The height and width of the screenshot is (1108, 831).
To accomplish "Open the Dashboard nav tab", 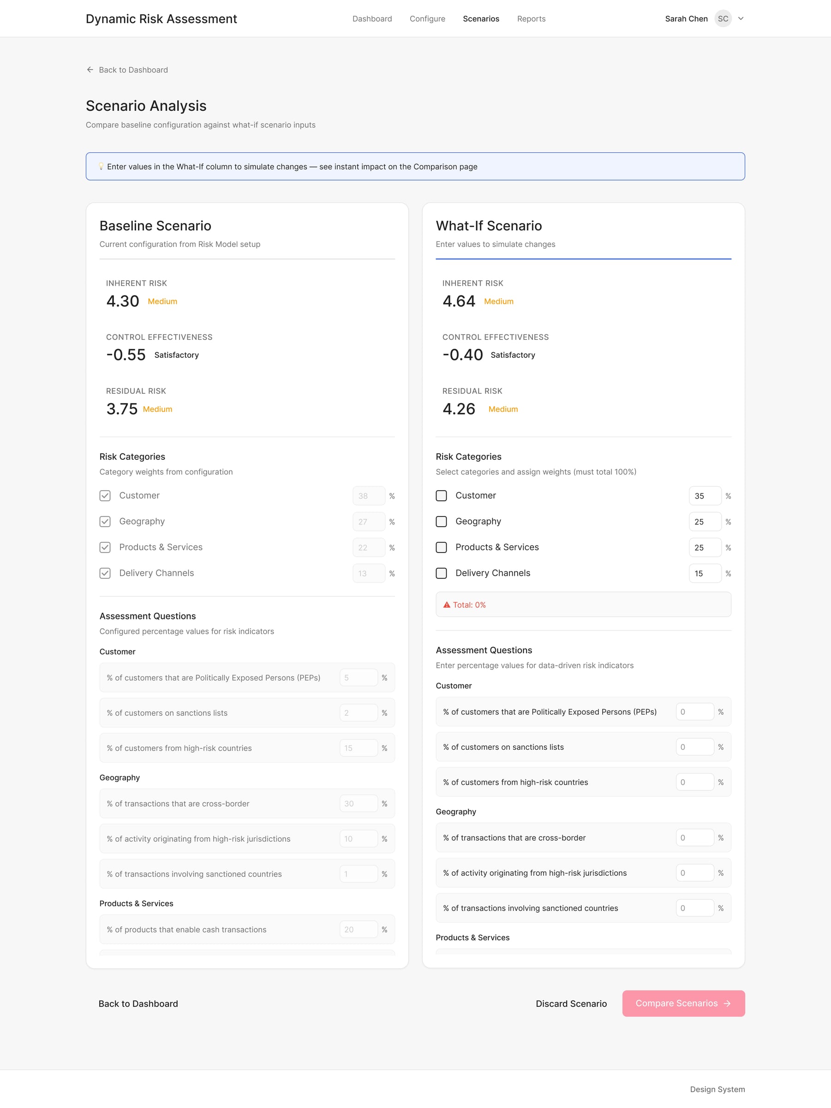I will pyautogui.click(x=372, y=18).
